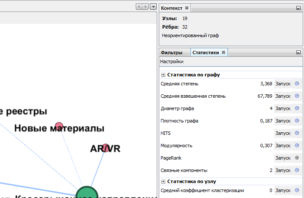Image resolution: width=304 pixels, height=198 pixels.
Task: Select the Новые материалы node
Action: point(59,126)
